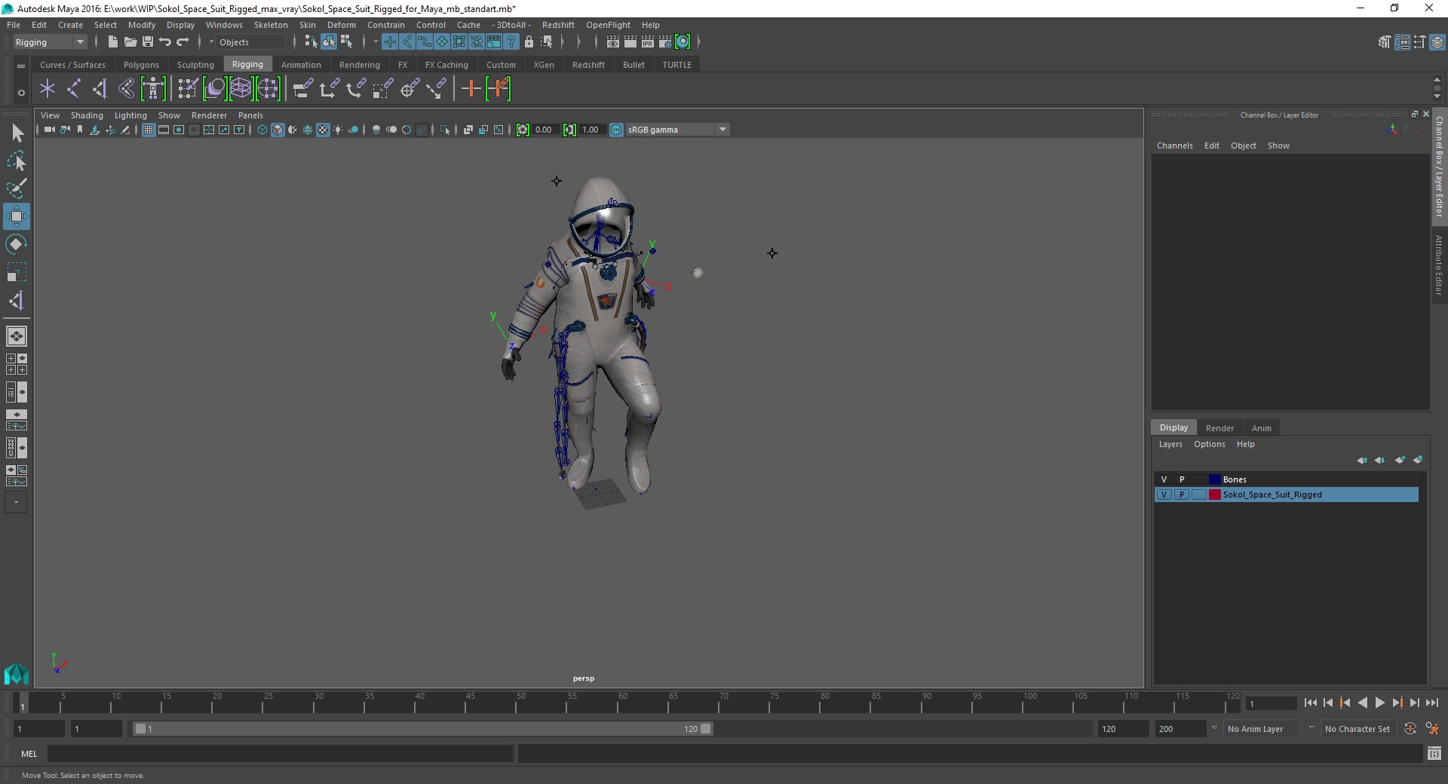Viewport: 1448px width, 784px height.
Task: Create a layer from selected objects
Action: 1418,460
